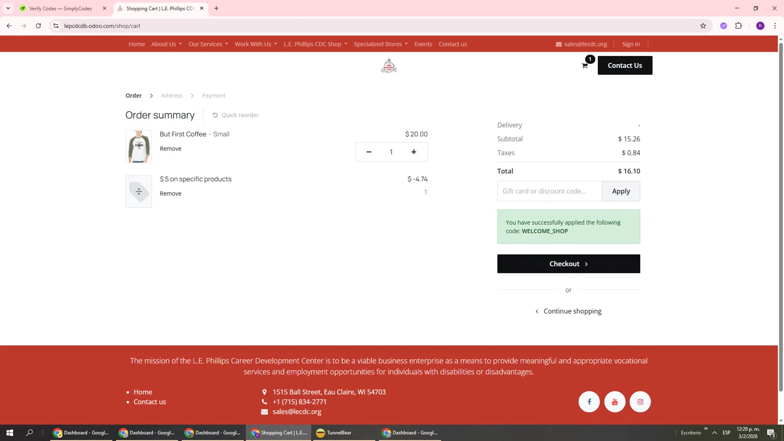Open the Windows Start menu
This screenshot has height=441, width=784.
click(x=9, y=433)
